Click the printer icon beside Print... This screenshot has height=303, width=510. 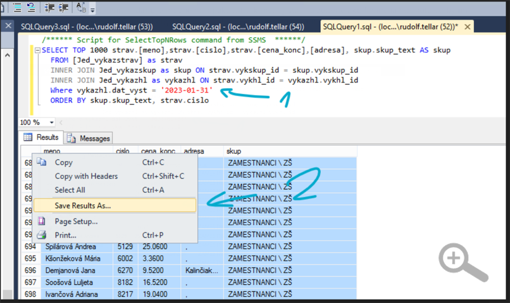point(42,235)
